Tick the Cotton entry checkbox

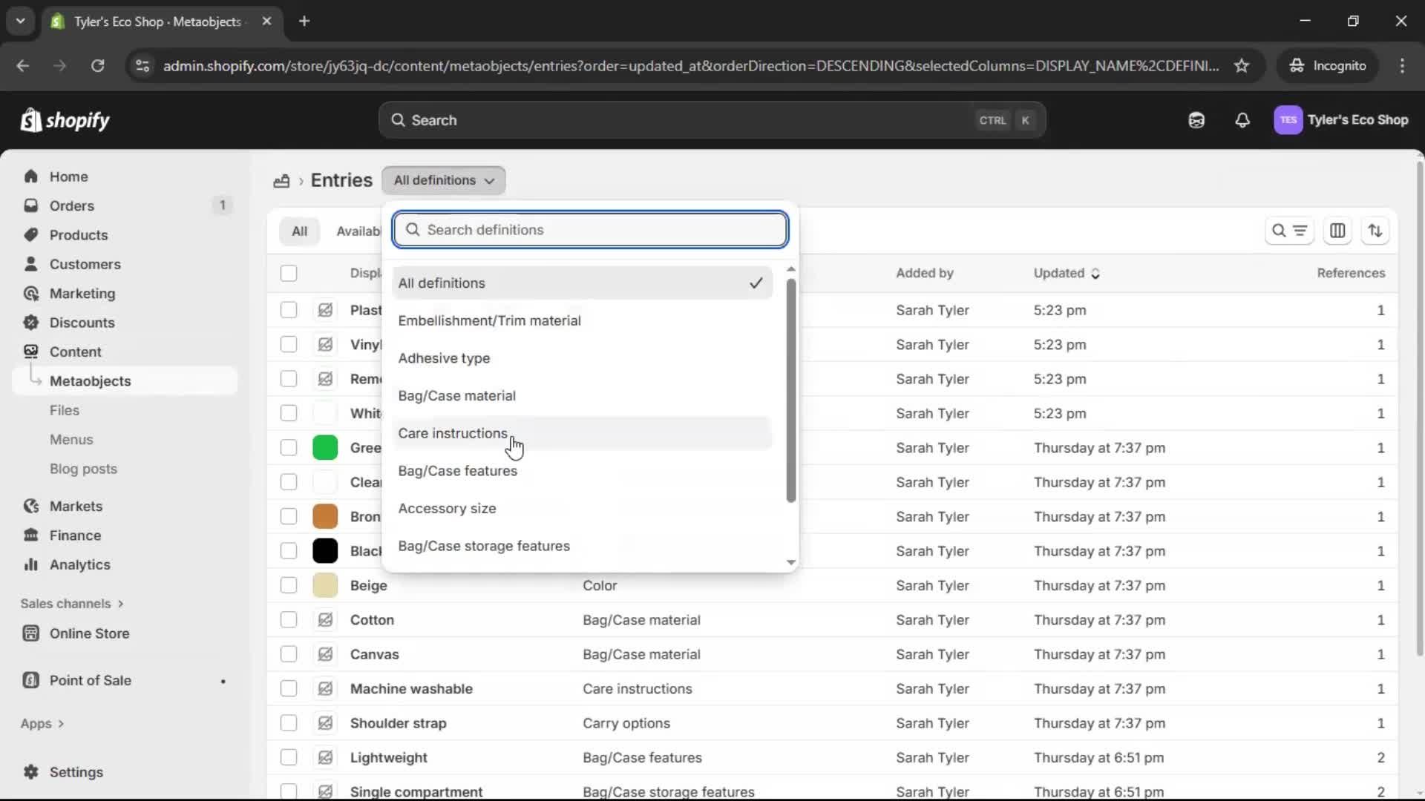(x=289, y=620)
